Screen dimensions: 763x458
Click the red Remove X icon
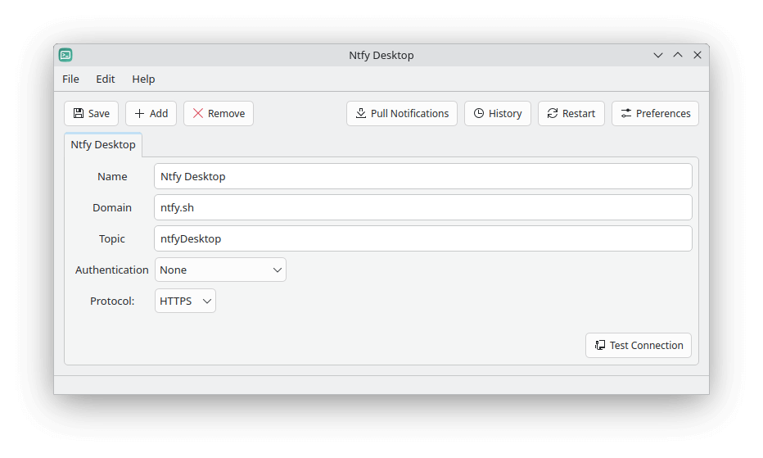coord(198,114)
